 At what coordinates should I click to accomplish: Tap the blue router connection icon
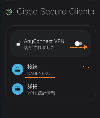[x=18, y=69]
